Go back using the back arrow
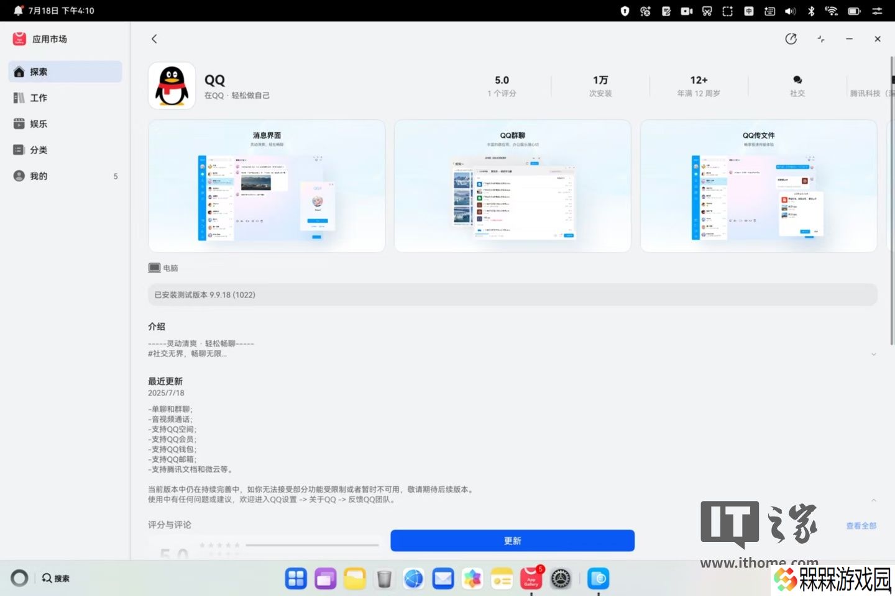Screen dimensions: 895x596 coord(154,38)
